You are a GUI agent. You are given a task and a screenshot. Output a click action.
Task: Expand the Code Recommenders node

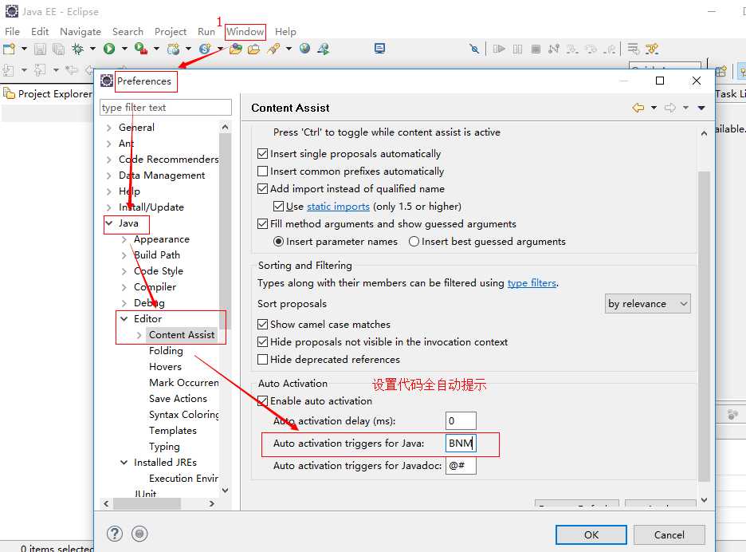pyautogui.click(x=109, y=160)
